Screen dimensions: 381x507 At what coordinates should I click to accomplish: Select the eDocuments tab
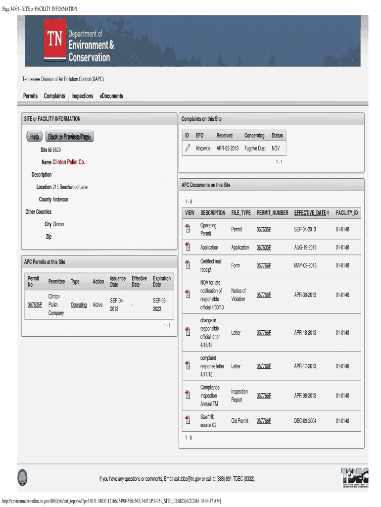(x=111, y=96)
